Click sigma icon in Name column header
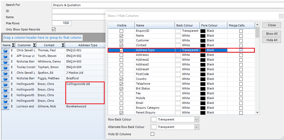Screen dimensions: 284x140 coord(13,45)
